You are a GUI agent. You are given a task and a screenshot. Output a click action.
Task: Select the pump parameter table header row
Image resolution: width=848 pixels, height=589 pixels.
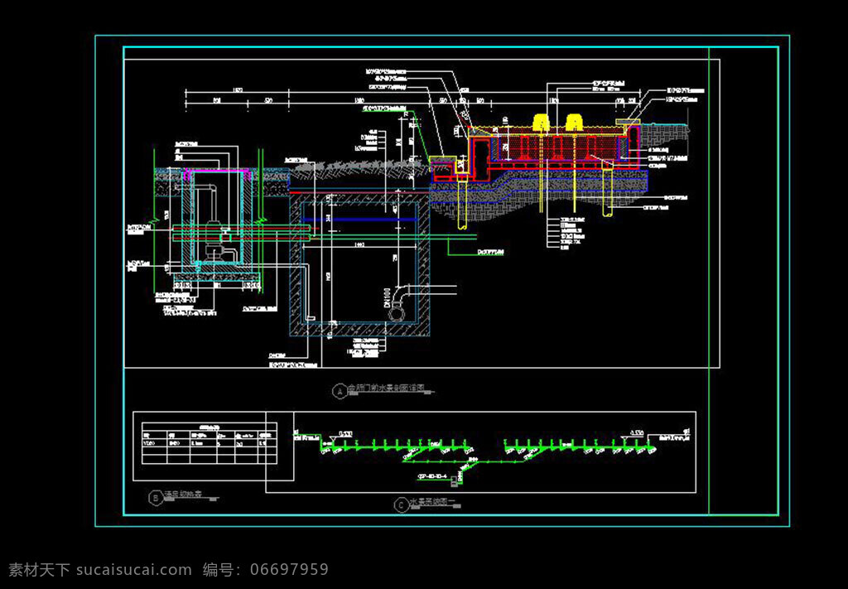(x=210, y=434)
